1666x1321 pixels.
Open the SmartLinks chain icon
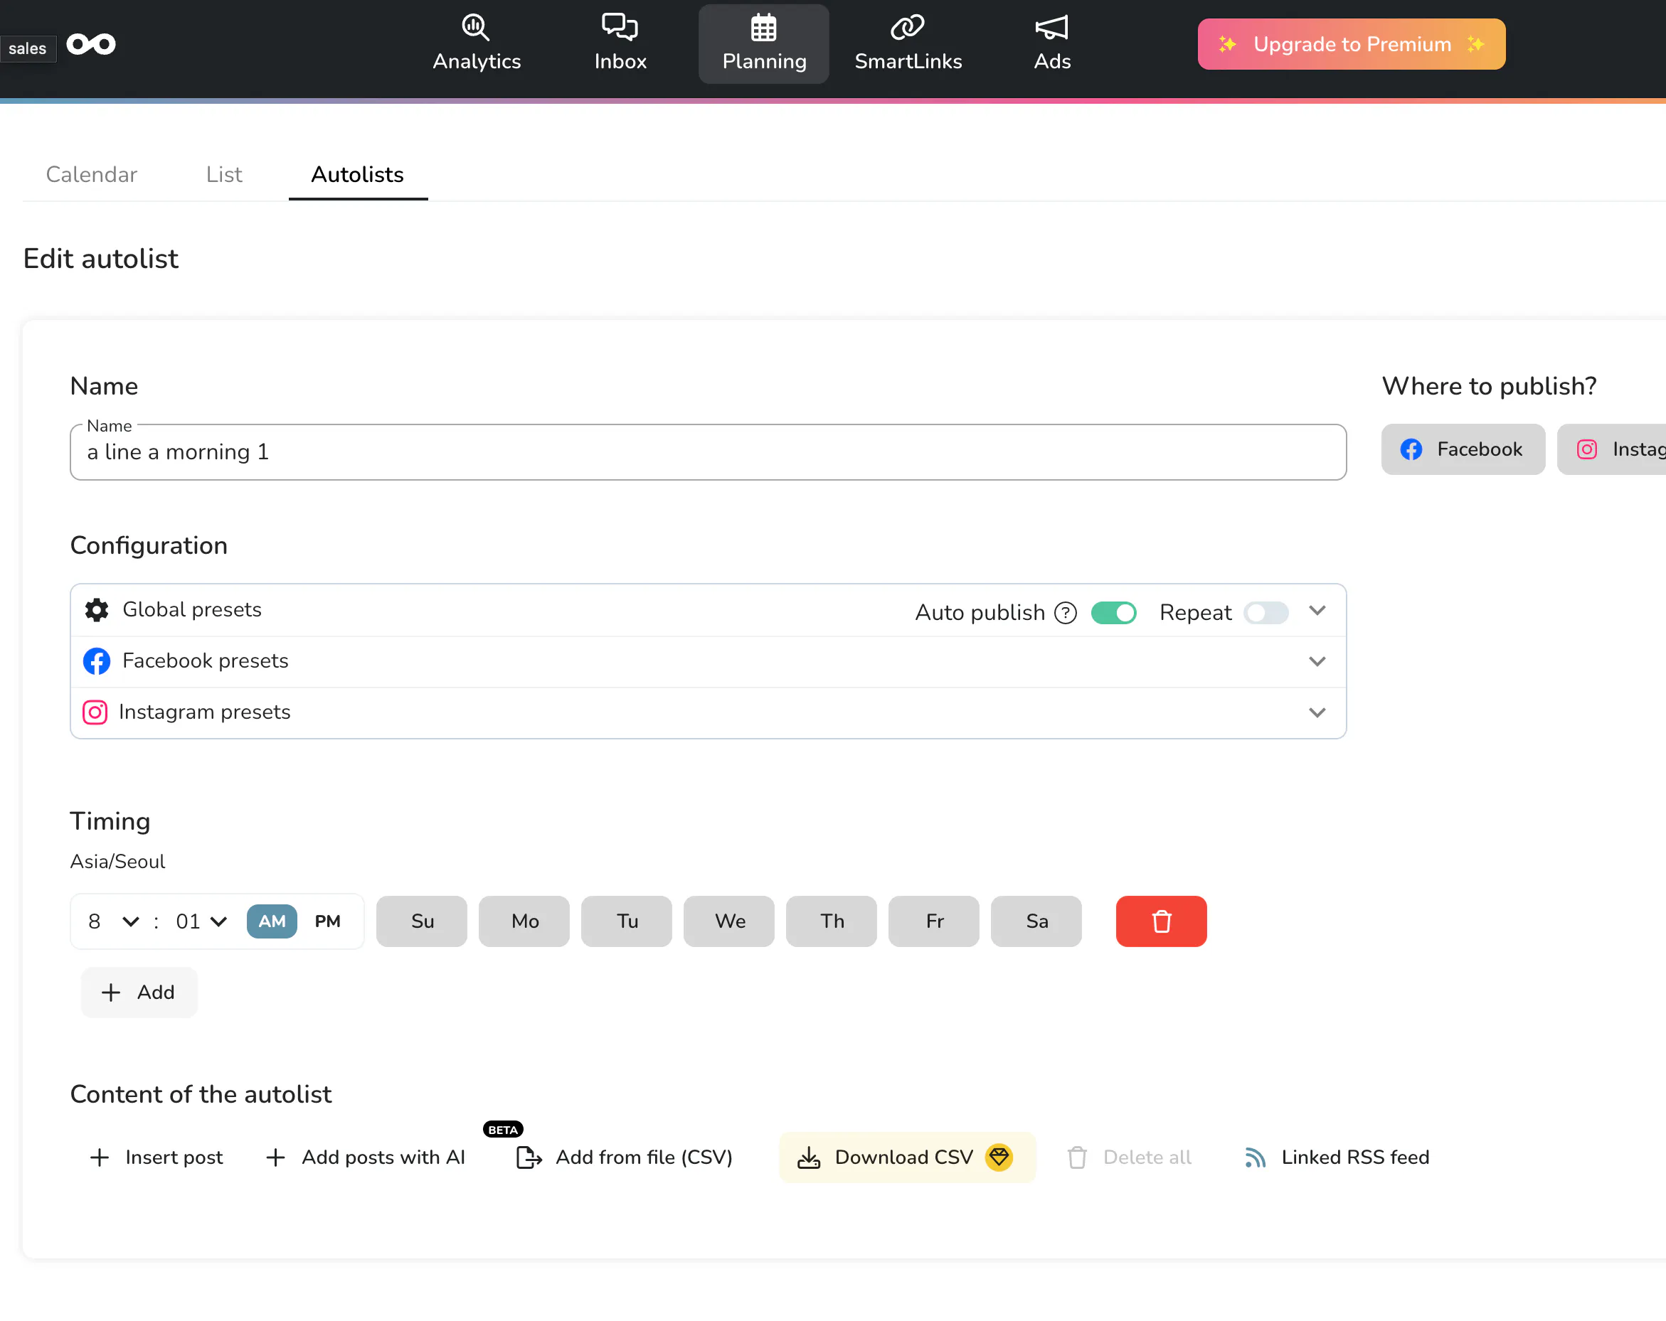[x=907, y=28]
